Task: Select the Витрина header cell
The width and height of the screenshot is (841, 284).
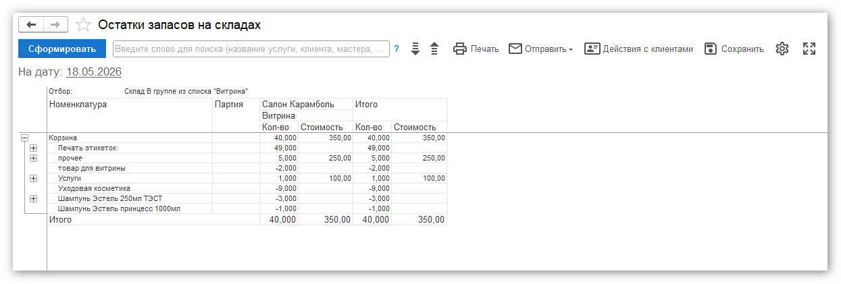Action: [x=307, y=115]
